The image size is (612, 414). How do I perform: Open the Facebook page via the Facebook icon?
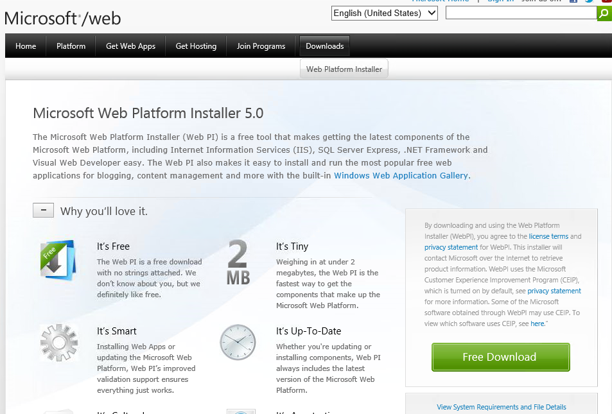click(573, 1)
